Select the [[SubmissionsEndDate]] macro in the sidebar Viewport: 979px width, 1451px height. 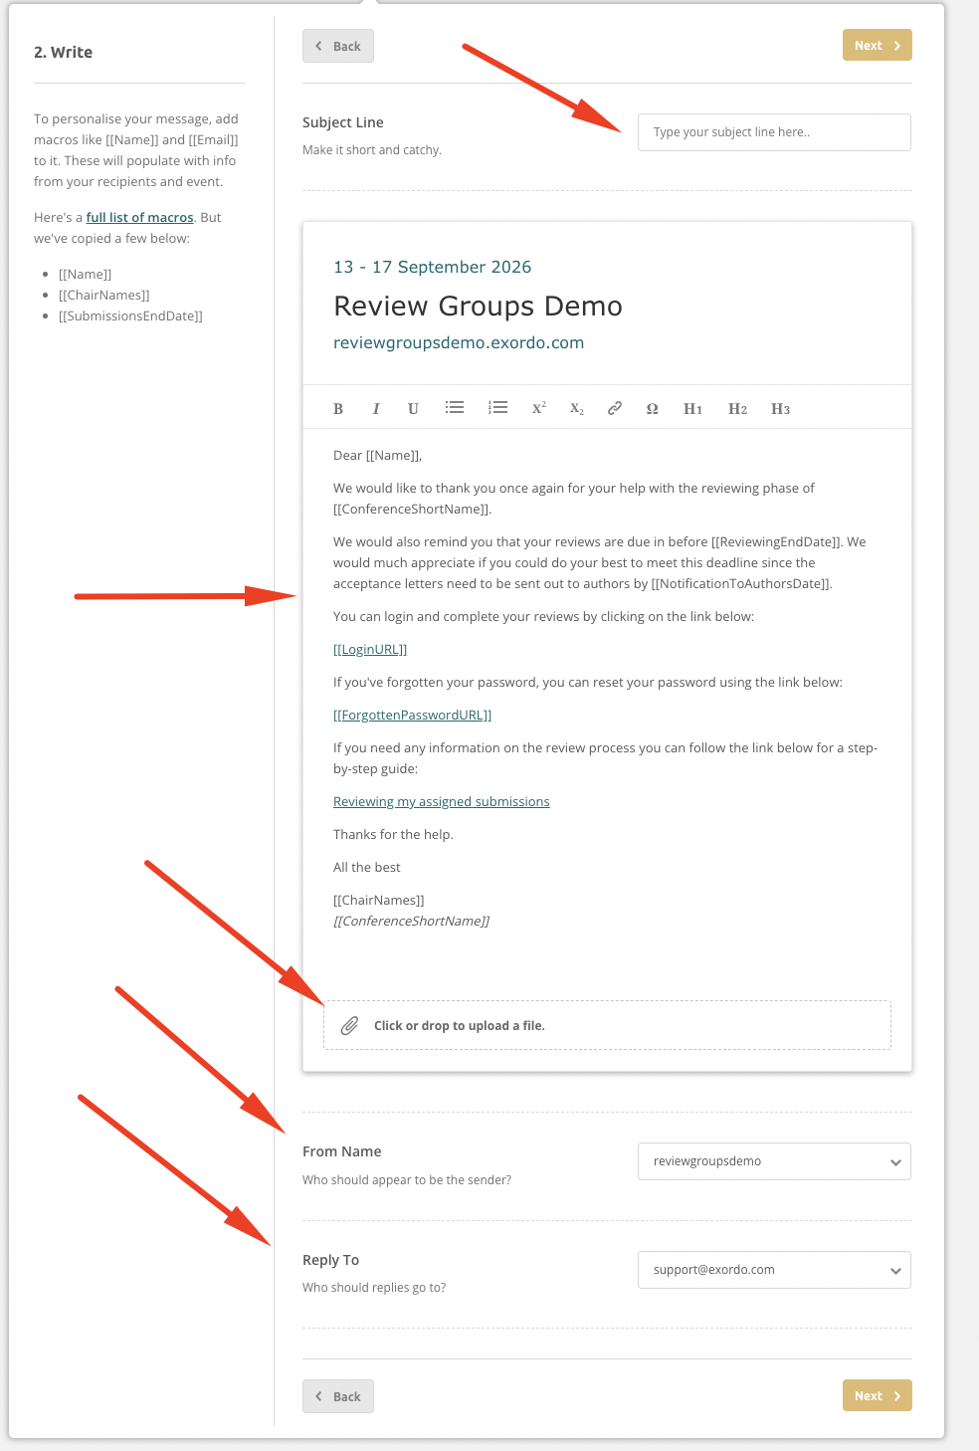pos(130,315)
